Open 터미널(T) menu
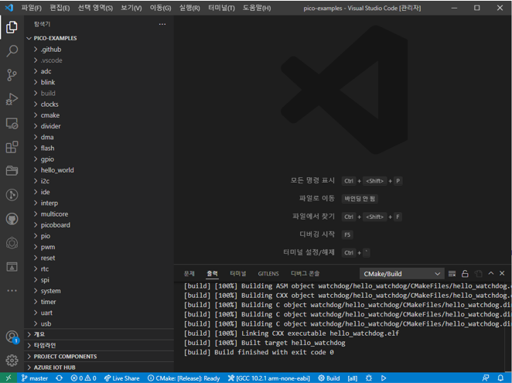This screenshot has width=512, height=383. [x=221, y=9]
